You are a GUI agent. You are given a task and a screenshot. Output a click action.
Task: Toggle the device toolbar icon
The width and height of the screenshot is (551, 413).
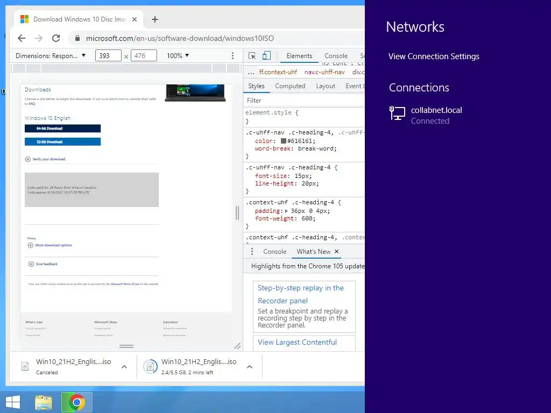(x=267, y=55)
